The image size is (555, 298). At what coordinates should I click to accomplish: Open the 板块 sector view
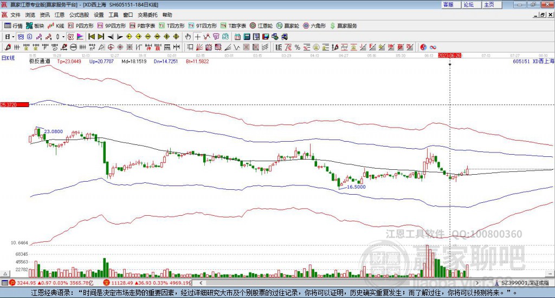[35, 26]
